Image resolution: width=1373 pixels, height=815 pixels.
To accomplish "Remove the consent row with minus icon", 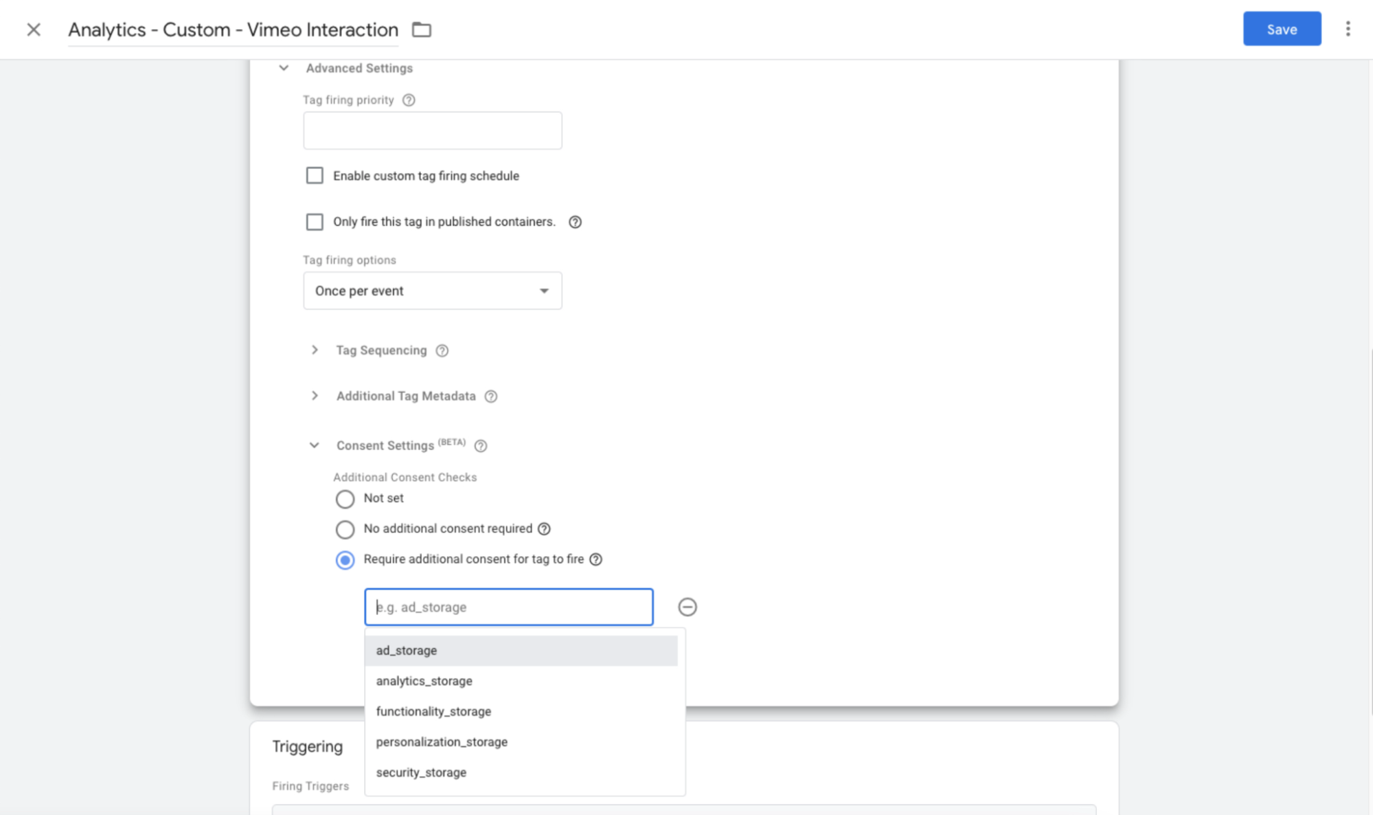I will click(x=687, y=607).
